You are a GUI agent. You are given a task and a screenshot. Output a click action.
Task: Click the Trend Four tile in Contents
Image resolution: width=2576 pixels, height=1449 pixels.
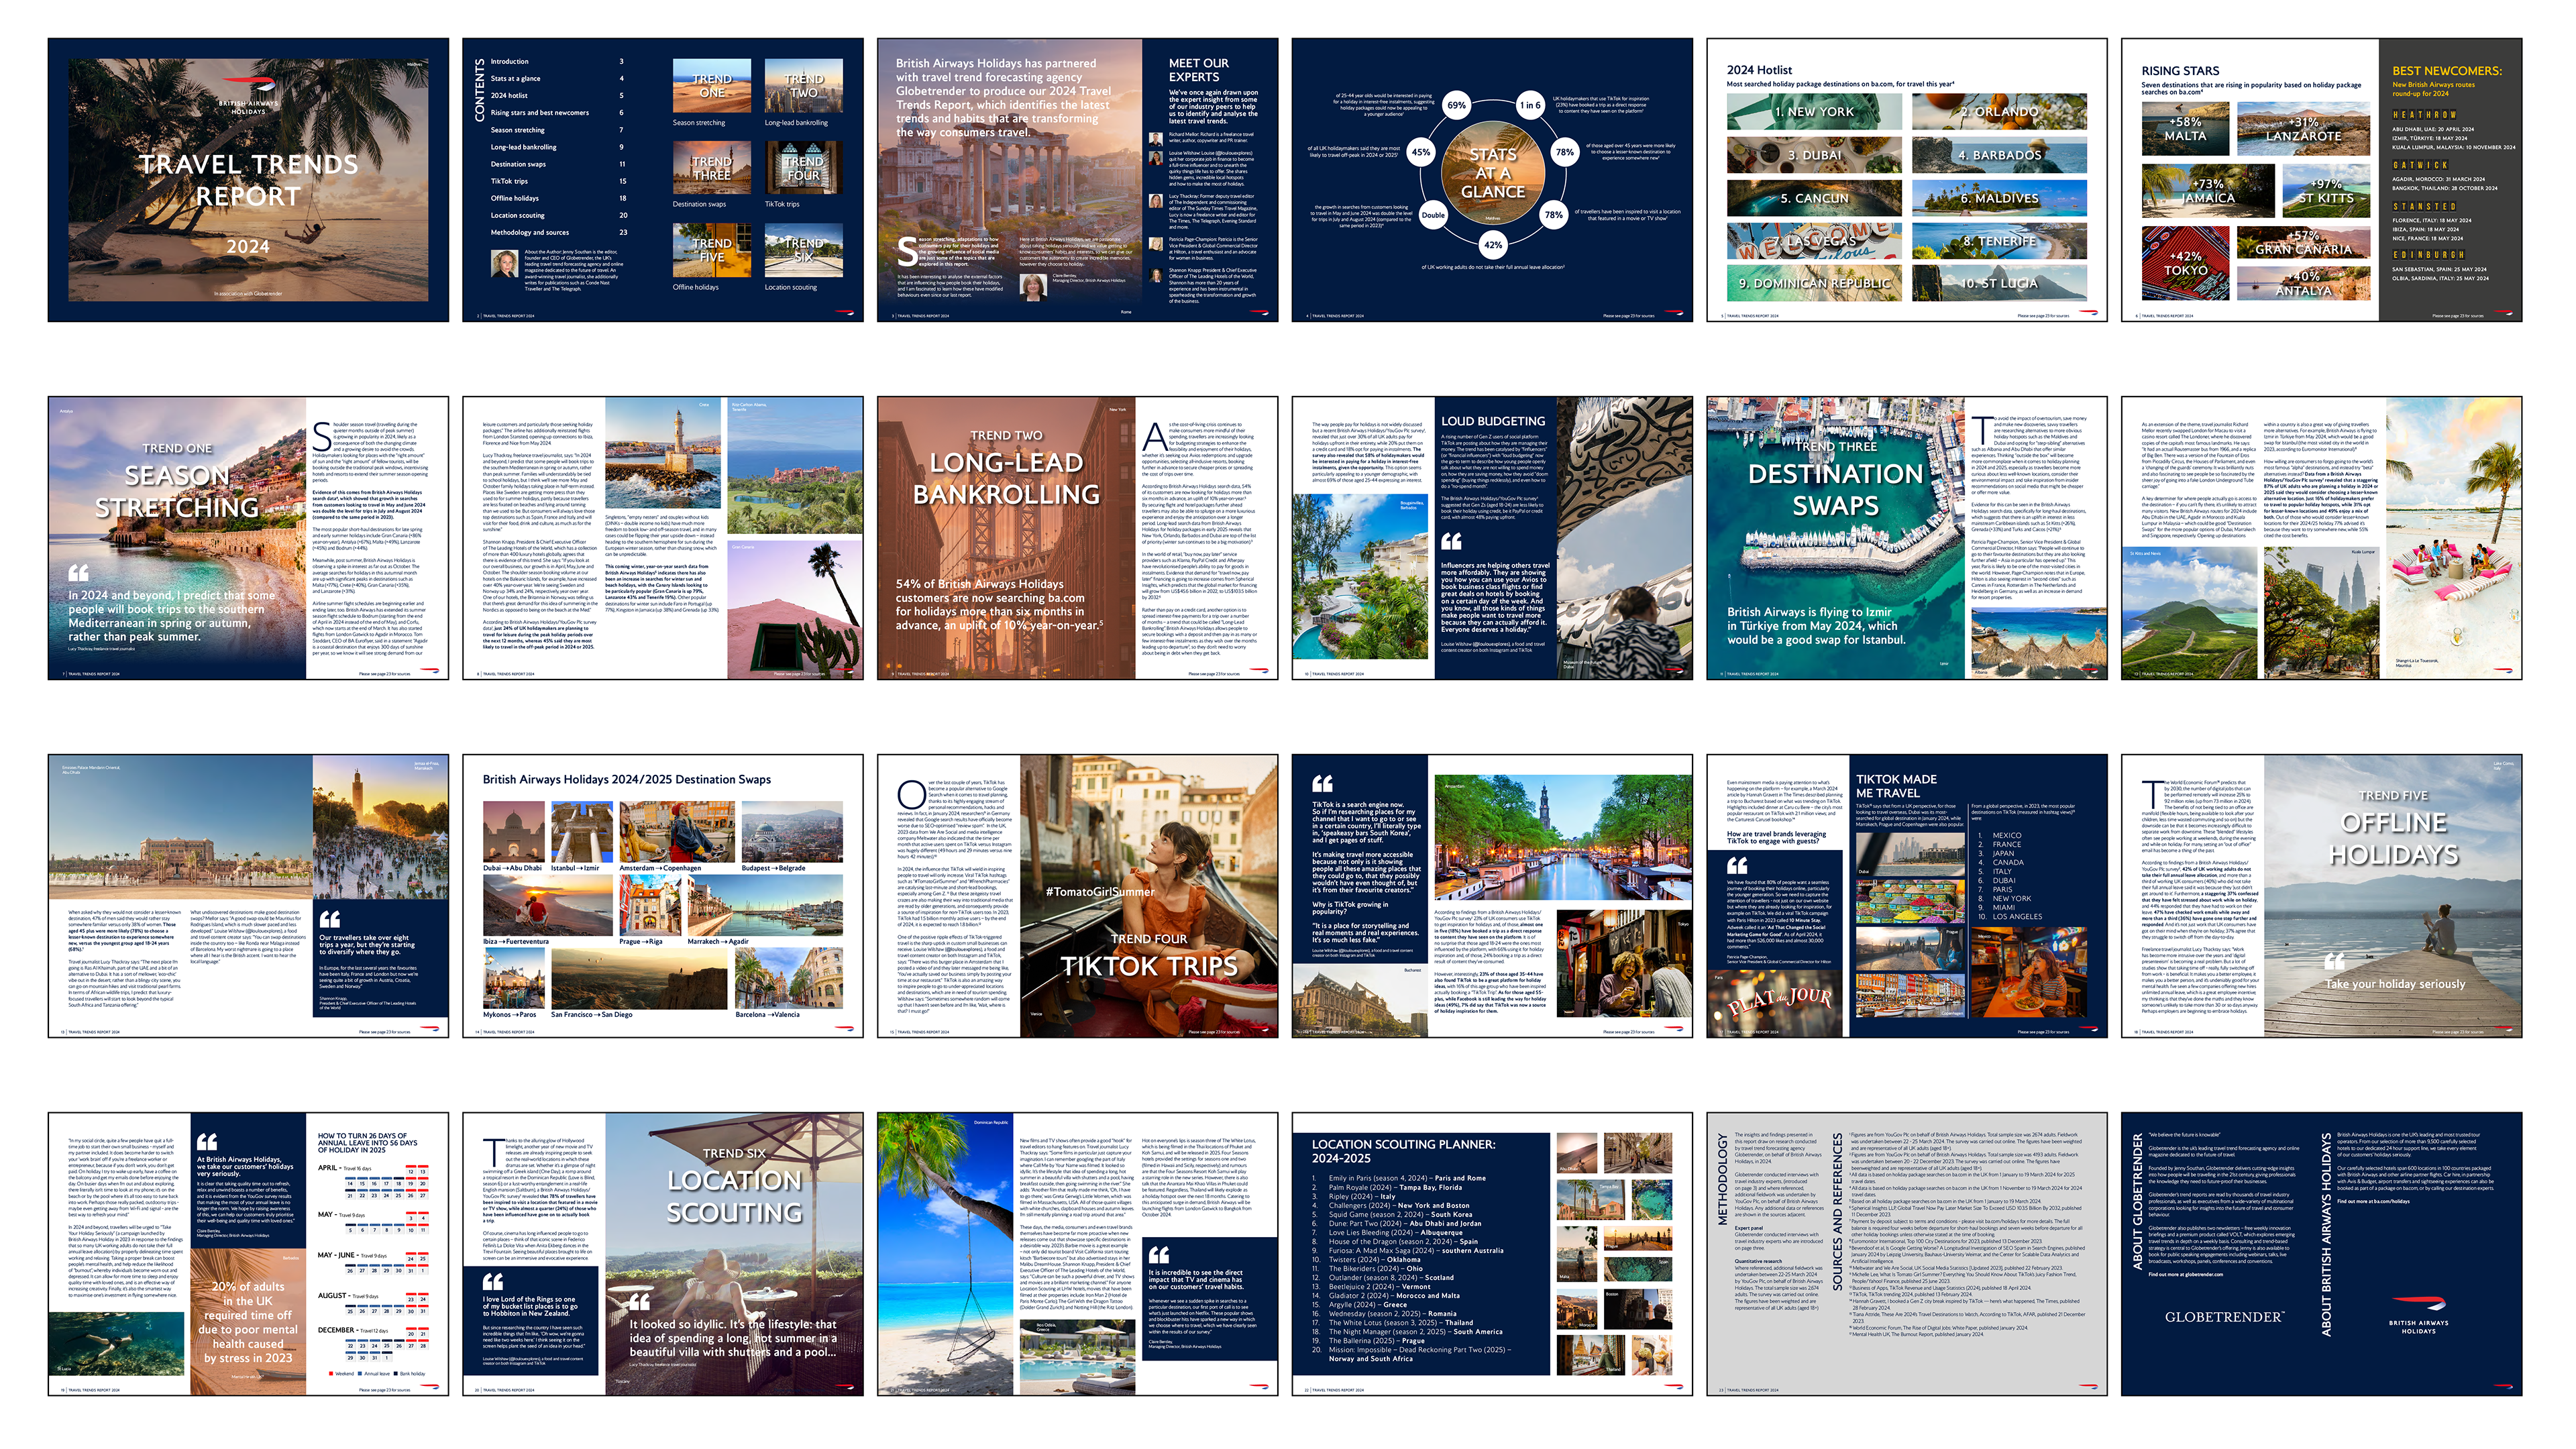pyautogui.click(x=804, y=168)
